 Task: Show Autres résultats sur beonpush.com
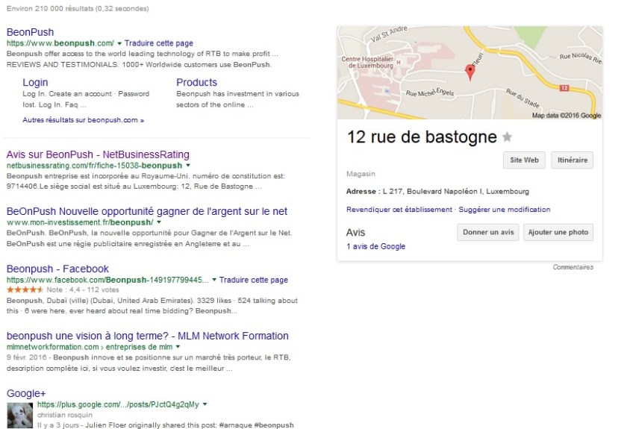(83, 120)
